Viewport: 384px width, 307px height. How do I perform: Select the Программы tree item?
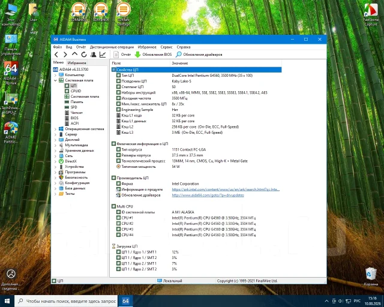[x=72, y=172]
